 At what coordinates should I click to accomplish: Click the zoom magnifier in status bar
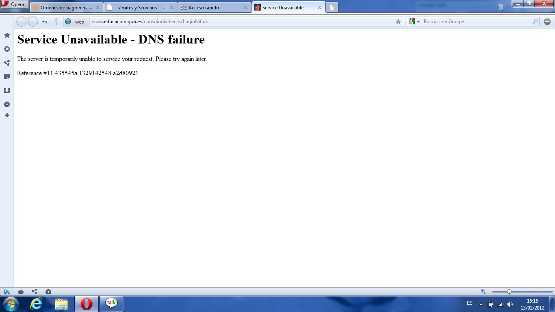[x=483, y=291]
